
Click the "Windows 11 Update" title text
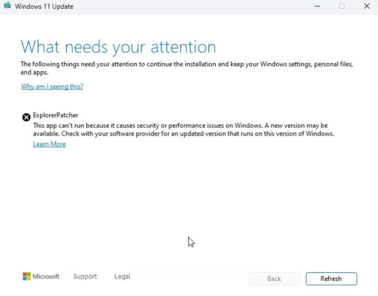point(44,7)
